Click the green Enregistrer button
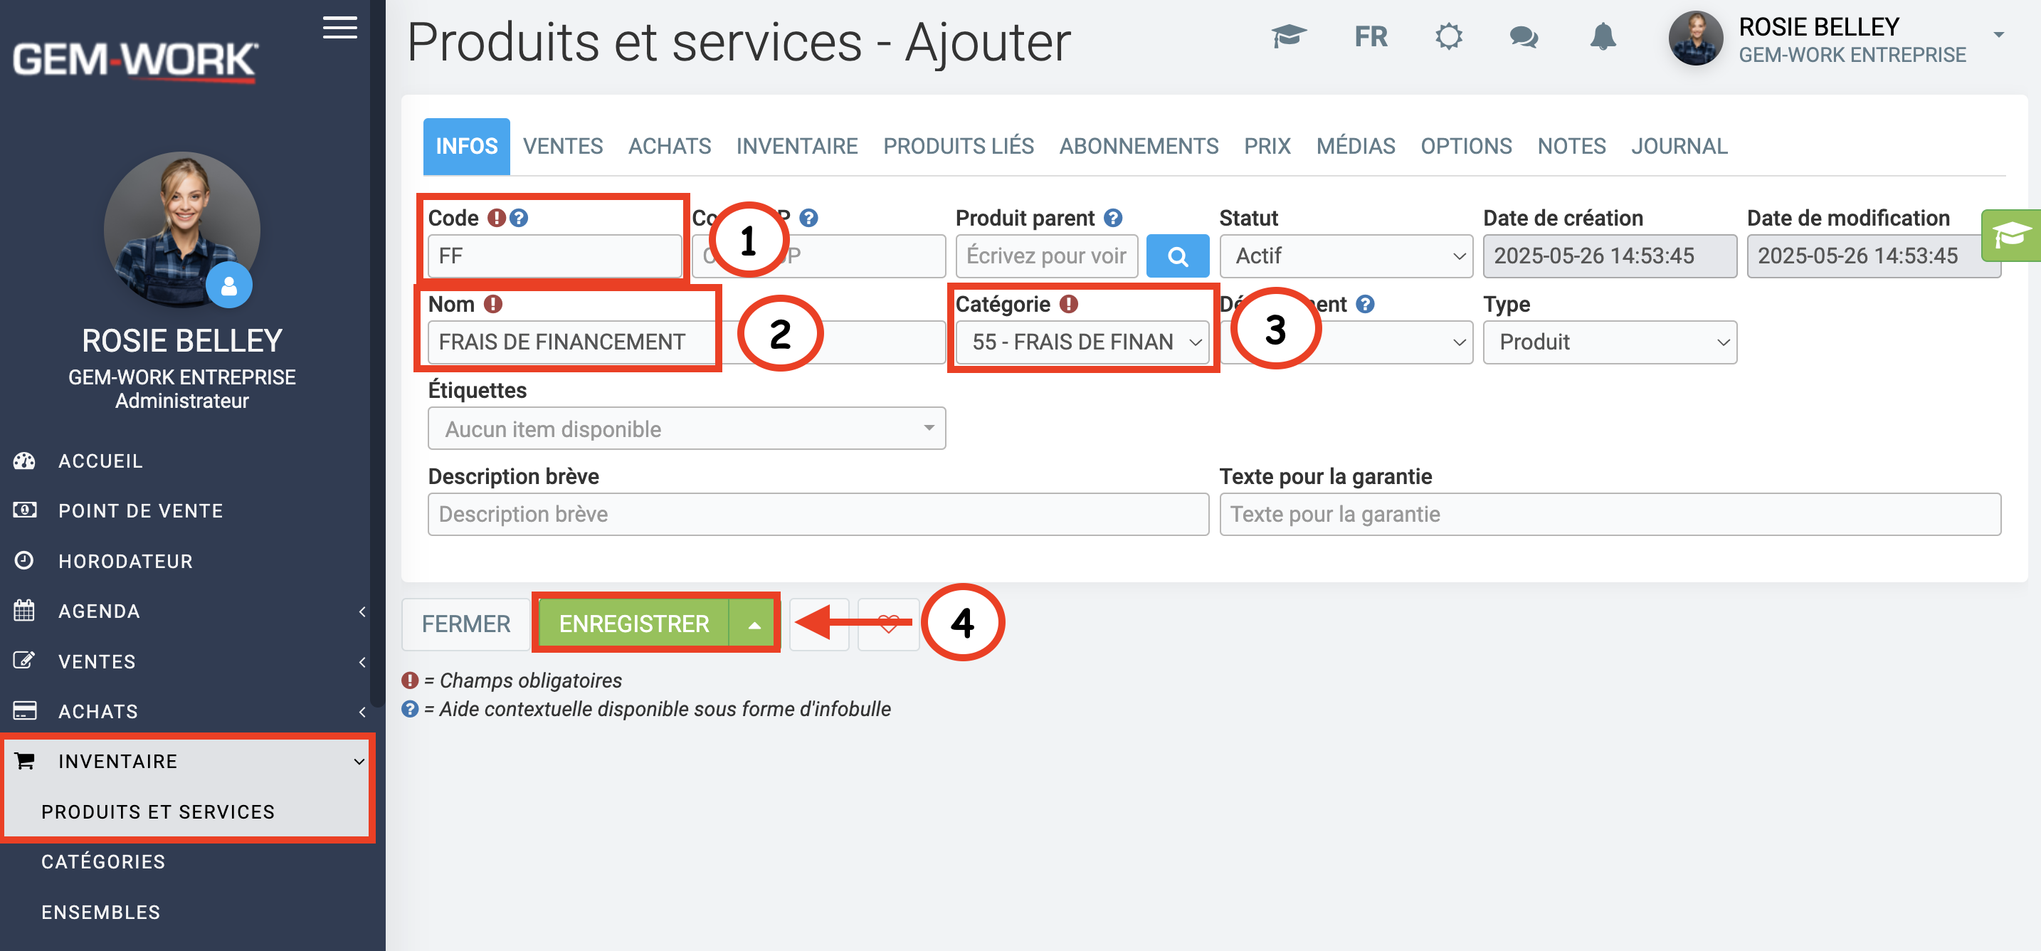The height and width of the screenshot is (951, 2041). tap(634, 624)
